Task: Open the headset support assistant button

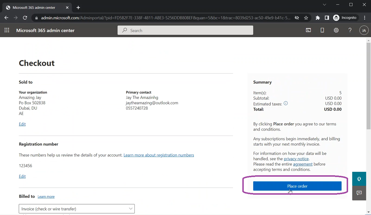Action: pos(359,179)
